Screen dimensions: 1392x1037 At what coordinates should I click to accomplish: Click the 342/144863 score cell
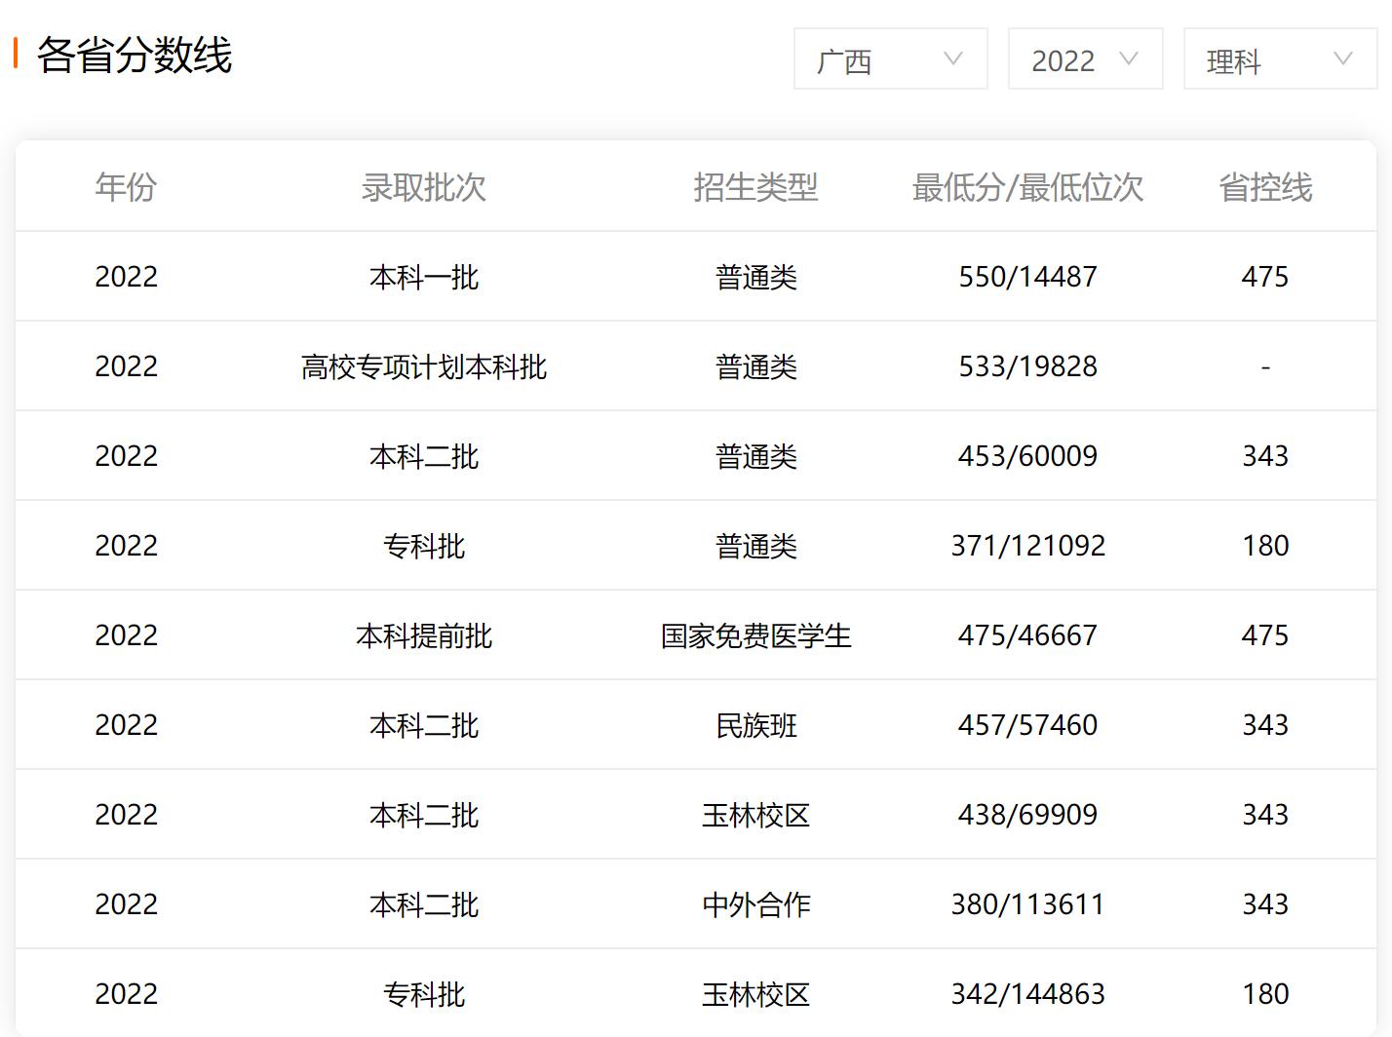point(1027,994)
